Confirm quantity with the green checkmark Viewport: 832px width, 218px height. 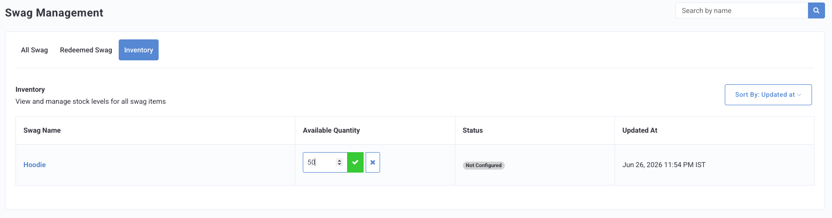click(x=355, y=163)
